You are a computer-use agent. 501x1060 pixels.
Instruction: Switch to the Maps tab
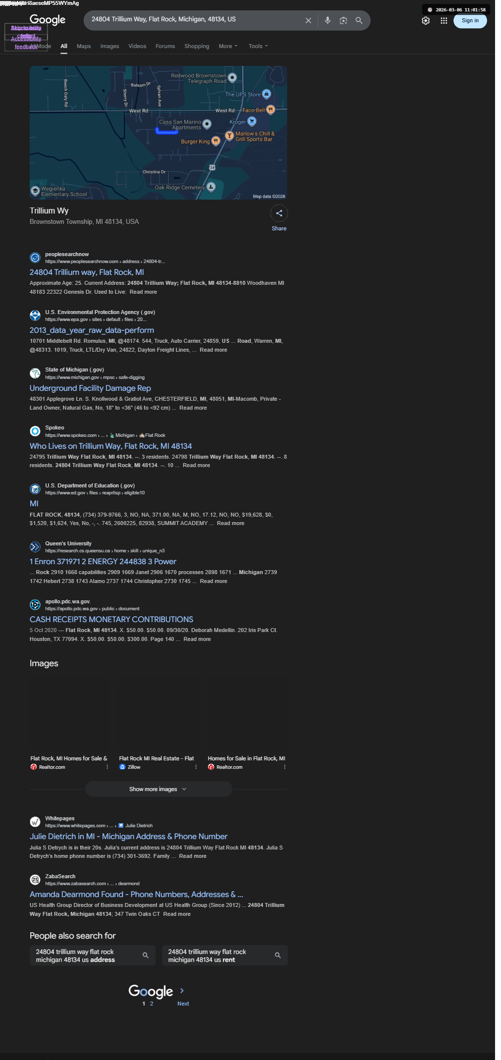(x=84, y=46)
